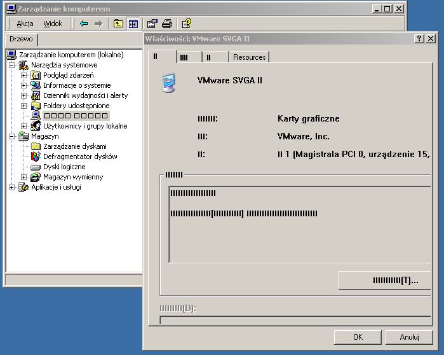Select Defragmentator dysków in the tree
This screenshot has height=355, width=444.
tap(80, 157)
